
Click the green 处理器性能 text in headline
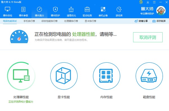pyautogui.click(x=84, y=34)
